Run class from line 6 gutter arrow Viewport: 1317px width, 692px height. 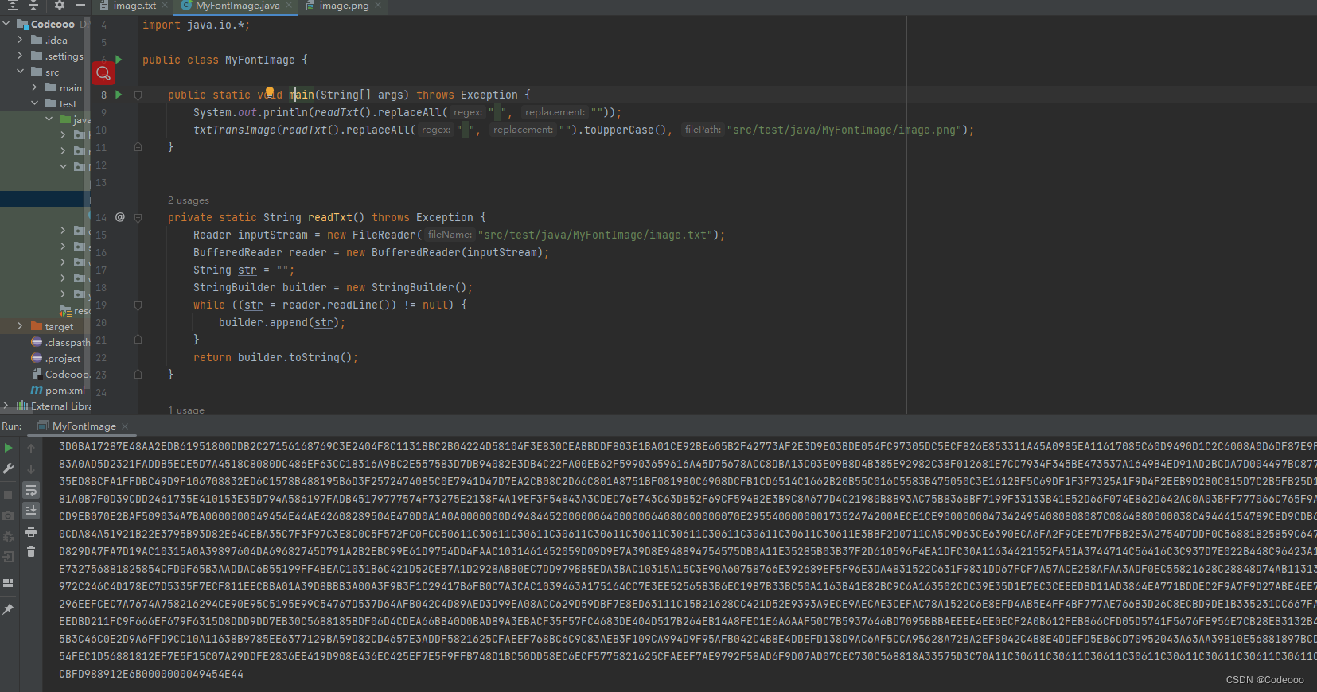point(119,60)
